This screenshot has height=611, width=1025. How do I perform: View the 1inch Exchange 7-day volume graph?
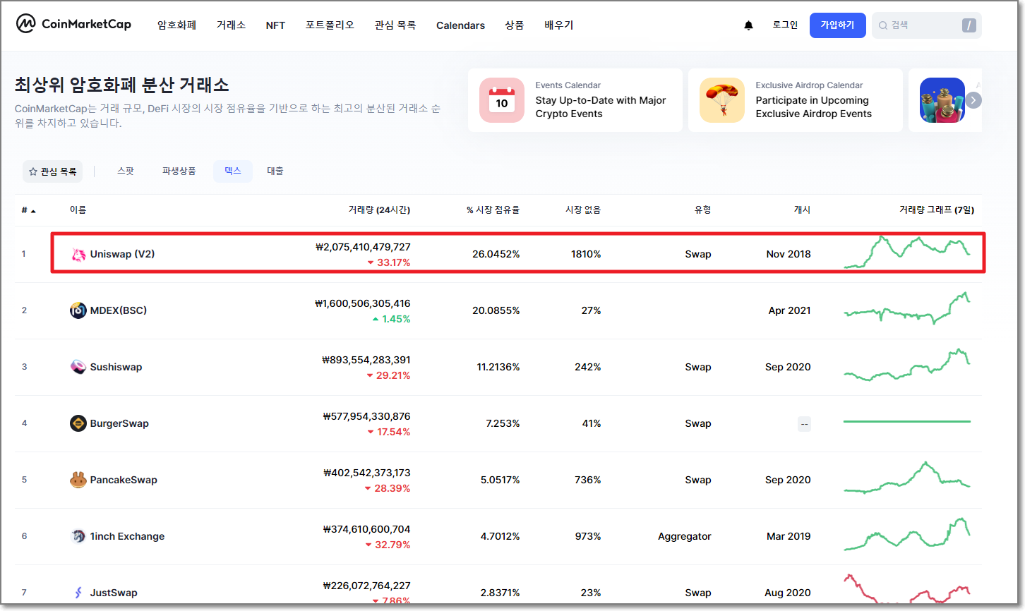[907, 534]
